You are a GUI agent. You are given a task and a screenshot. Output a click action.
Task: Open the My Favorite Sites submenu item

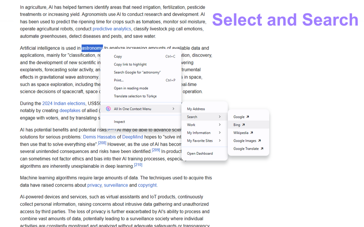tap(205, 141)
